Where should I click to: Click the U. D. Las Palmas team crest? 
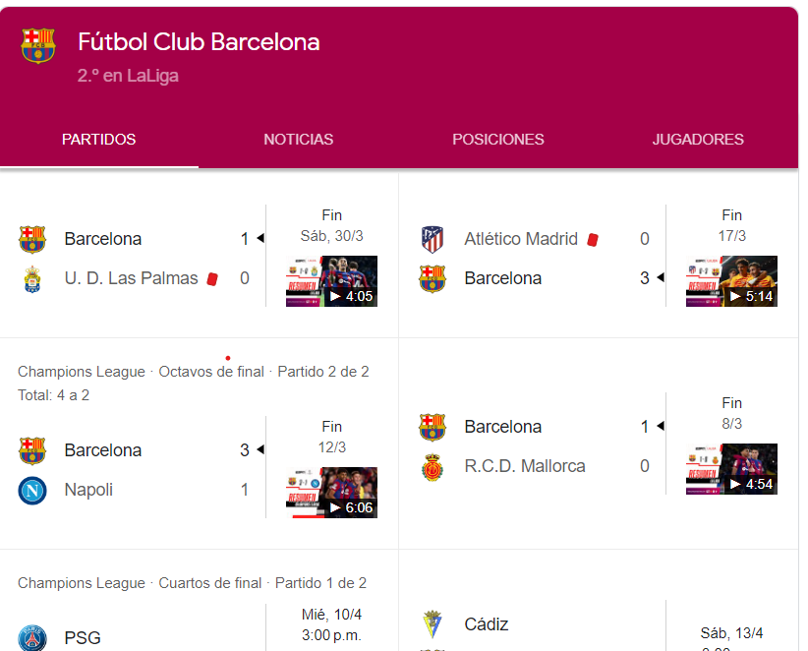32,279
